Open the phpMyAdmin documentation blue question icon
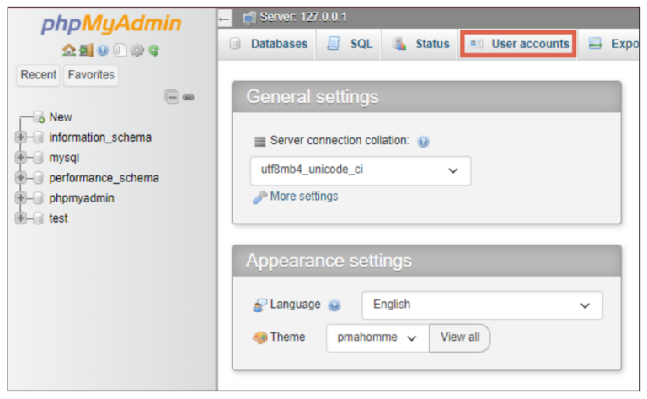 coord(103,51)
